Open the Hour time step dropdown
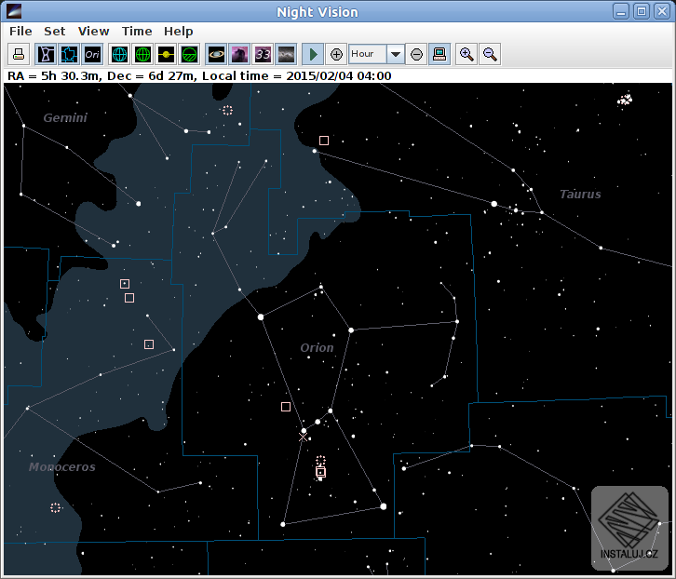This screenshot has width=676, height=579. 396,54
